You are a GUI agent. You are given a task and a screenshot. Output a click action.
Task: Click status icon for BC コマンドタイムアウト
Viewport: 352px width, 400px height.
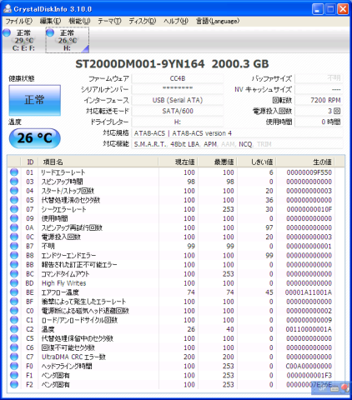[14, 273]
